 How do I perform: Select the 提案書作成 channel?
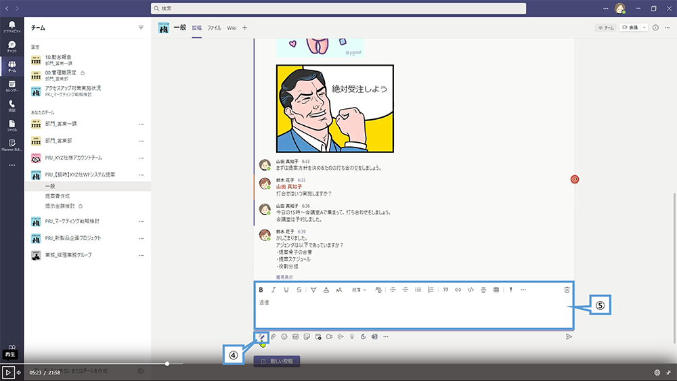pos(58,196)
